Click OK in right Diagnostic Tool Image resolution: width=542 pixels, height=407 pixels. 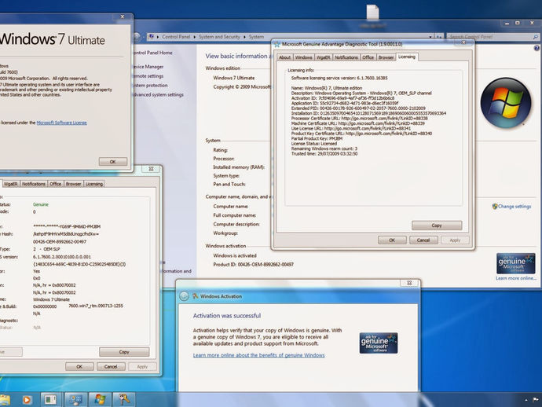392,240
